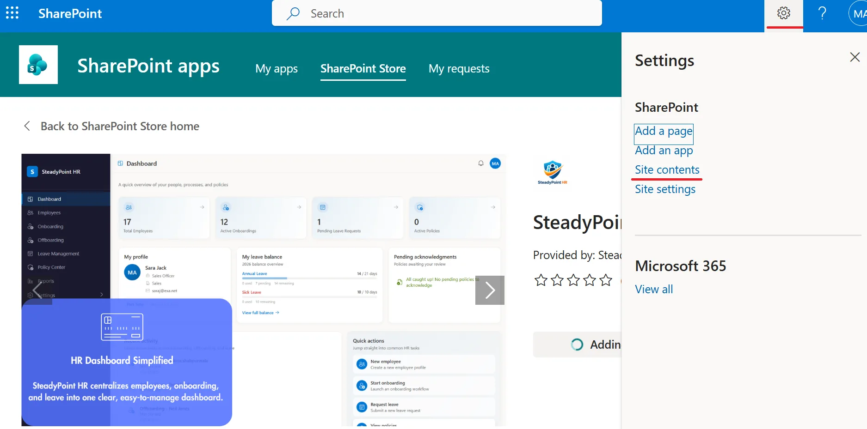The height and width of the screenshot is (429, 867).
Task: Click the HR dashboard screenshot thumbnail
Action: tap(264, 290)
